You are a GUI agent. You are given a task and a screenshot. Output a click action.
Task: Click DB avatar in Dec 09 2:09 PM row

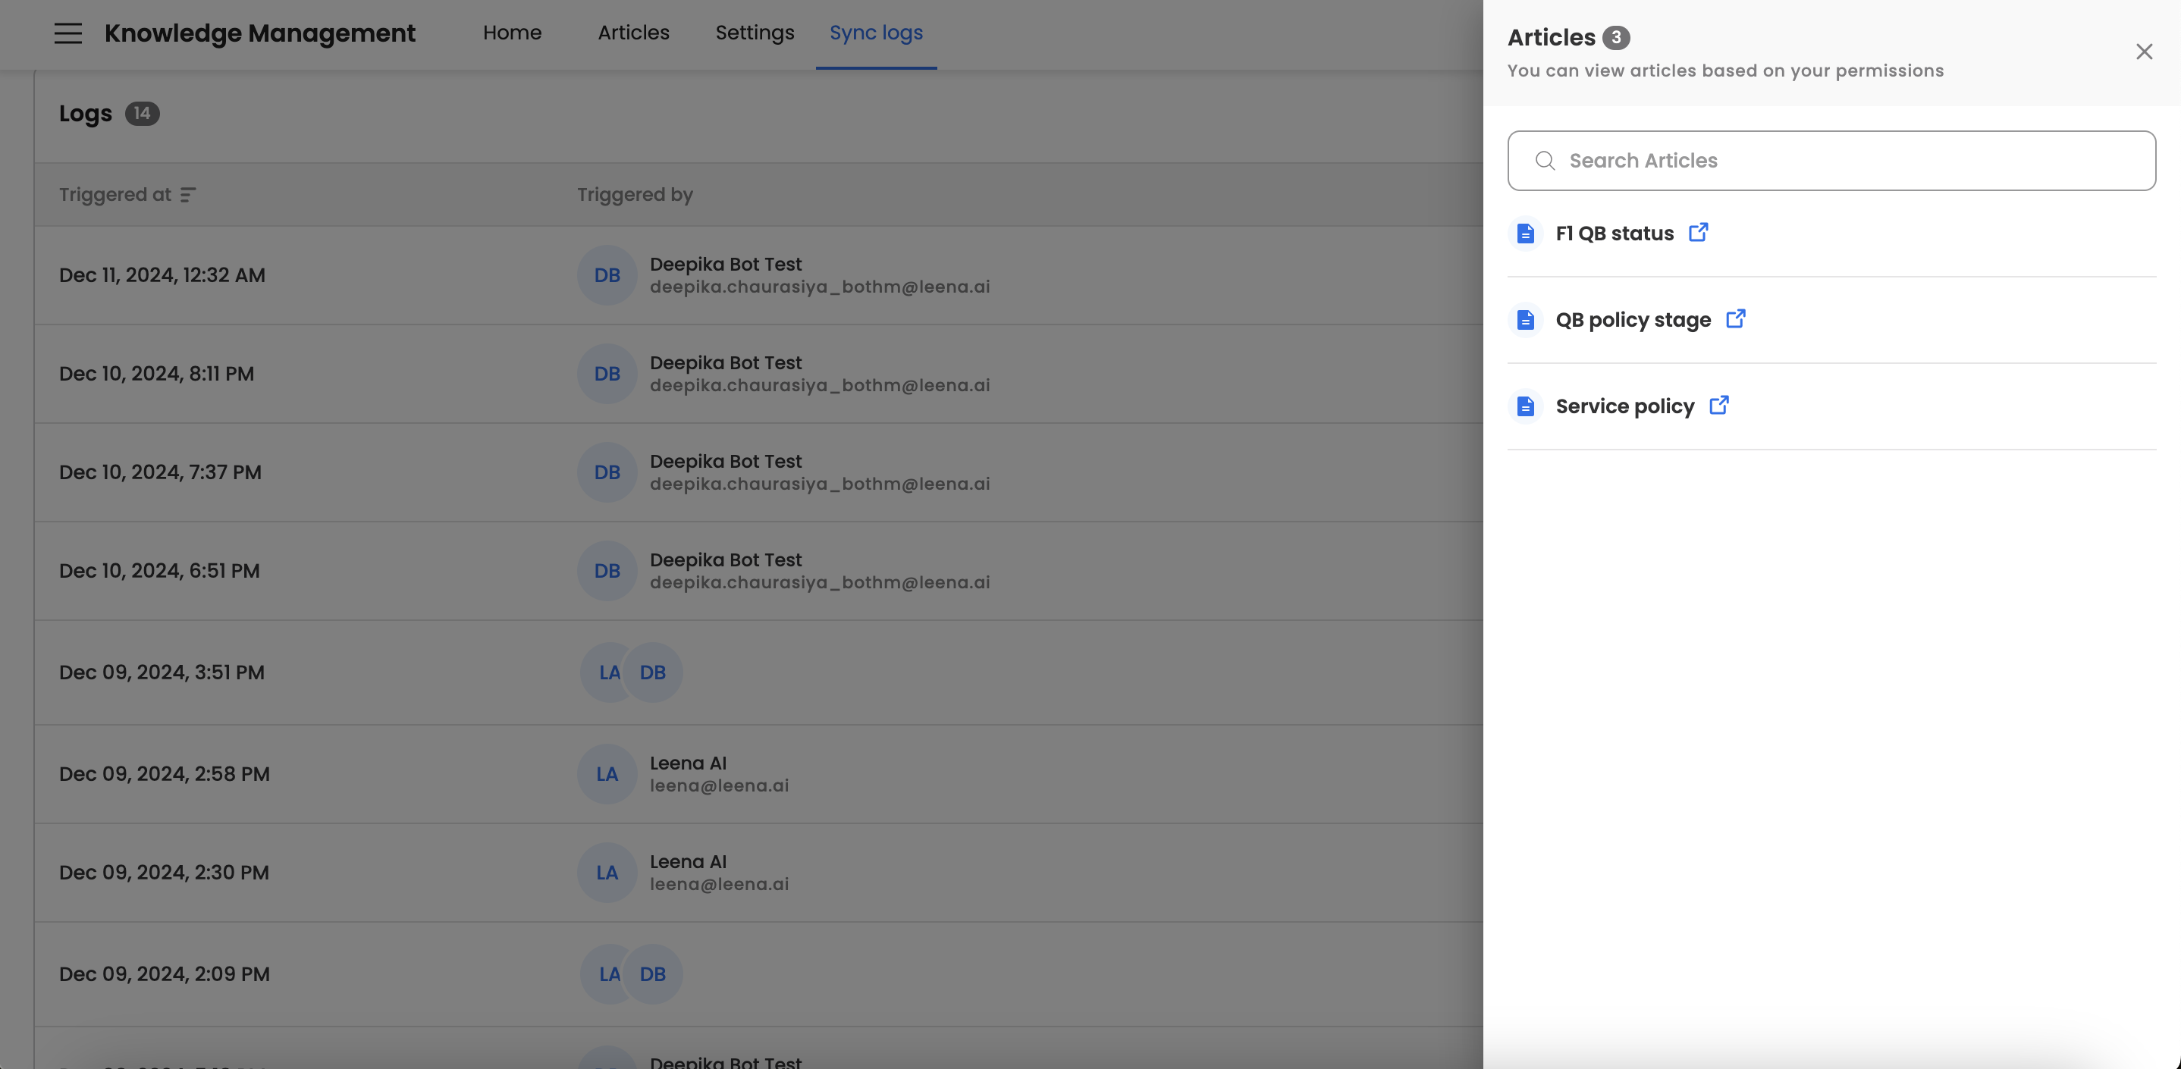point(653,974)
